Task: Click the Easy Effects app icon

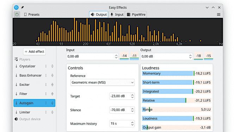Action: tap(16, 7)
